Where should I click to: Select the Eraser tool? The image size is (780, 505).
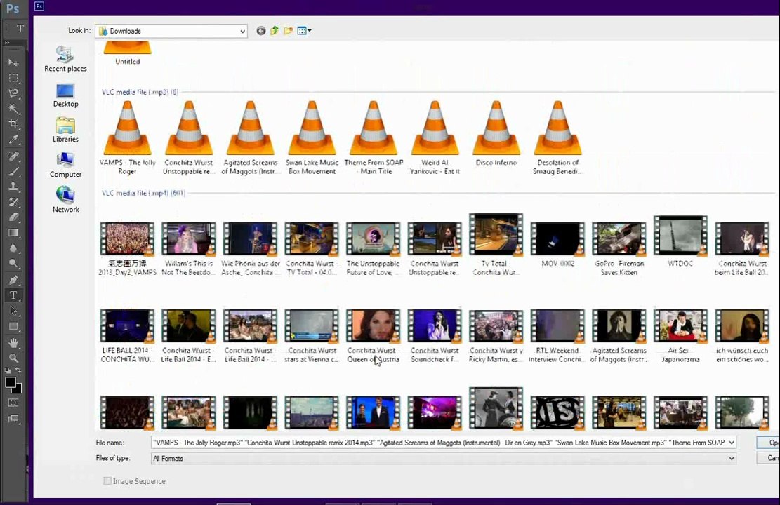(13, 217)
